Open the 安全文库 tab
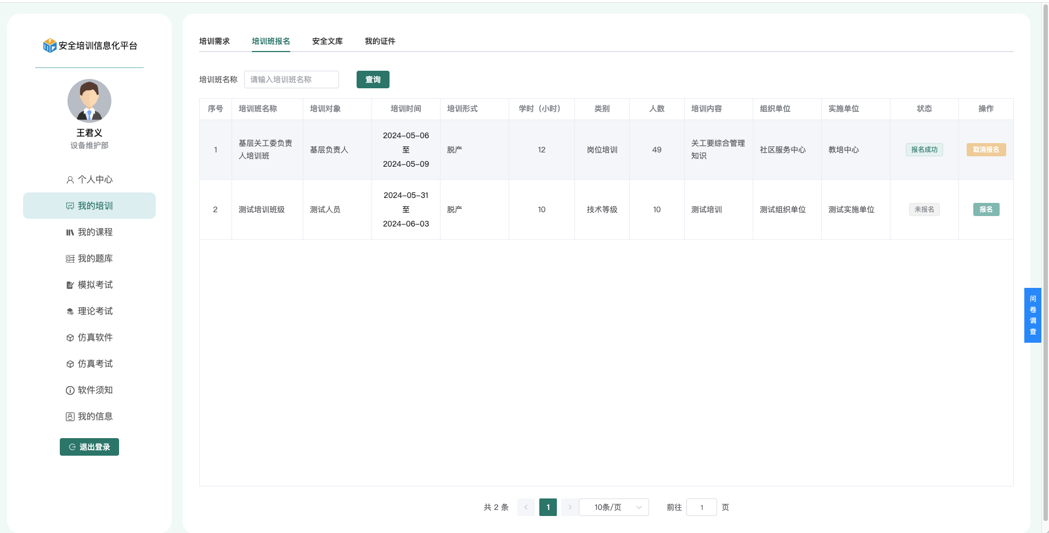This screenshot has height=533, width=1049. pyautogui.click(x=328, y=41)
